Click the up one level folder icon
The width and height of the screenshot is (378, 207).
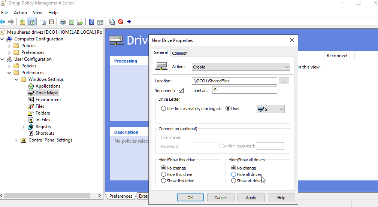[x=22, y=22]
